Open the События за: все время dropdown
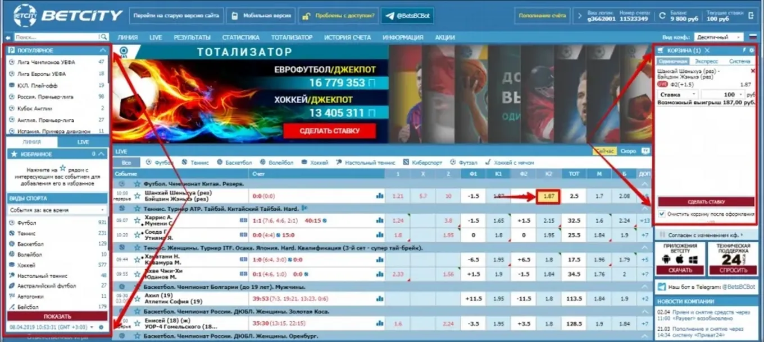Screen dimensions: 764x342 point(57,210)
